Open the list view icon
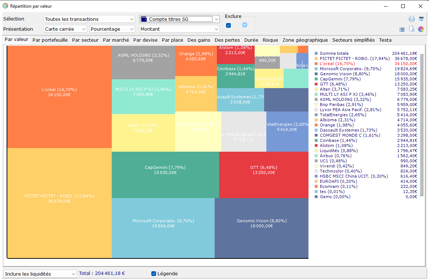429x280 pixels. pos(402,30)
